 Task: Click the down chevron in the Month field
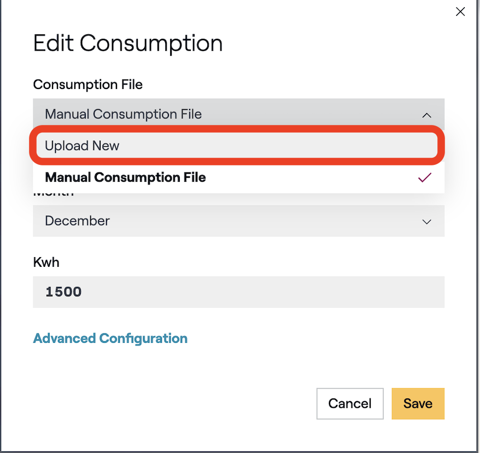pyautogui.click(x=427, y=221)
